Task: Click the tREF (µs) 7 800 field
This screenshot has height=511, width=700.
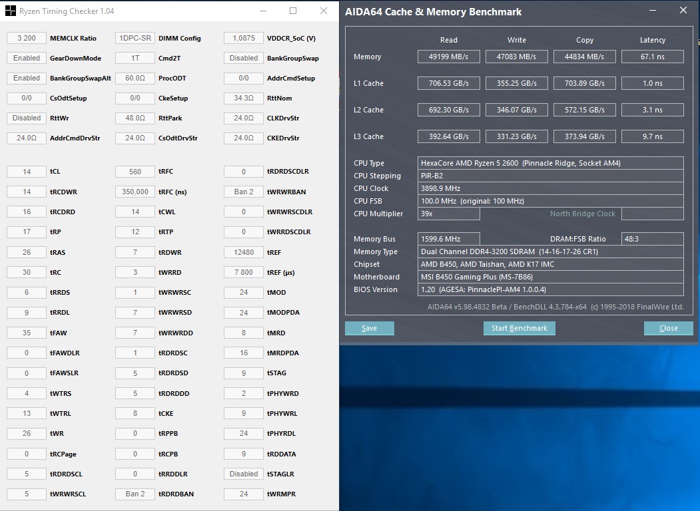Action: 243,272
